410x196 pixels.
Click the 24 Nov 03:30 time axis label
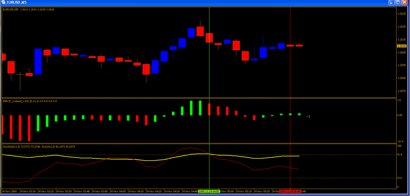(64, 191)
